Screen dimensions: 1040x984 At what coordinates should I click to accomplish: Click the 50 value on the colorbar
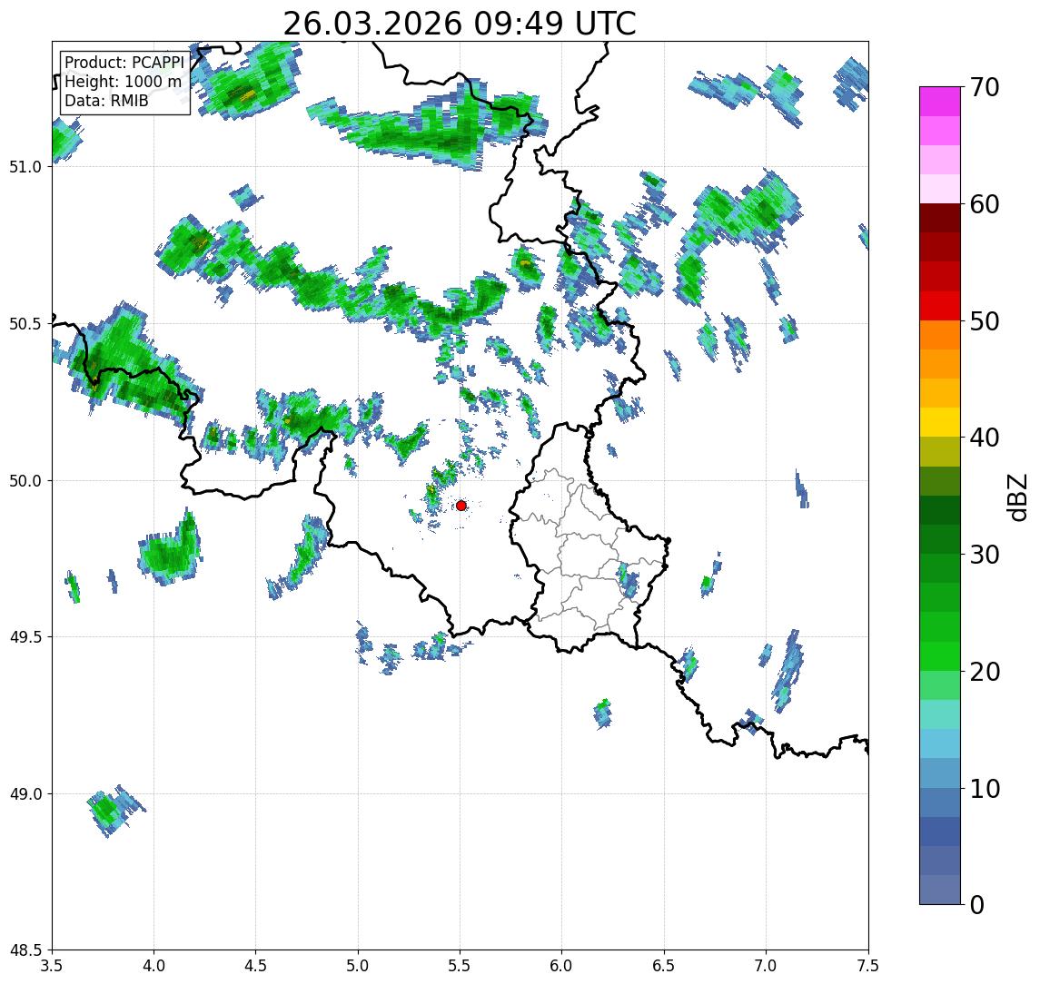[985, 321]
